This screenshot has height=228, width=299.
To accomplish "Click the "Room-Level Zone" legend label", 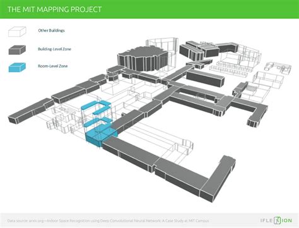I will pyautogui.click(x=52, y=66).
